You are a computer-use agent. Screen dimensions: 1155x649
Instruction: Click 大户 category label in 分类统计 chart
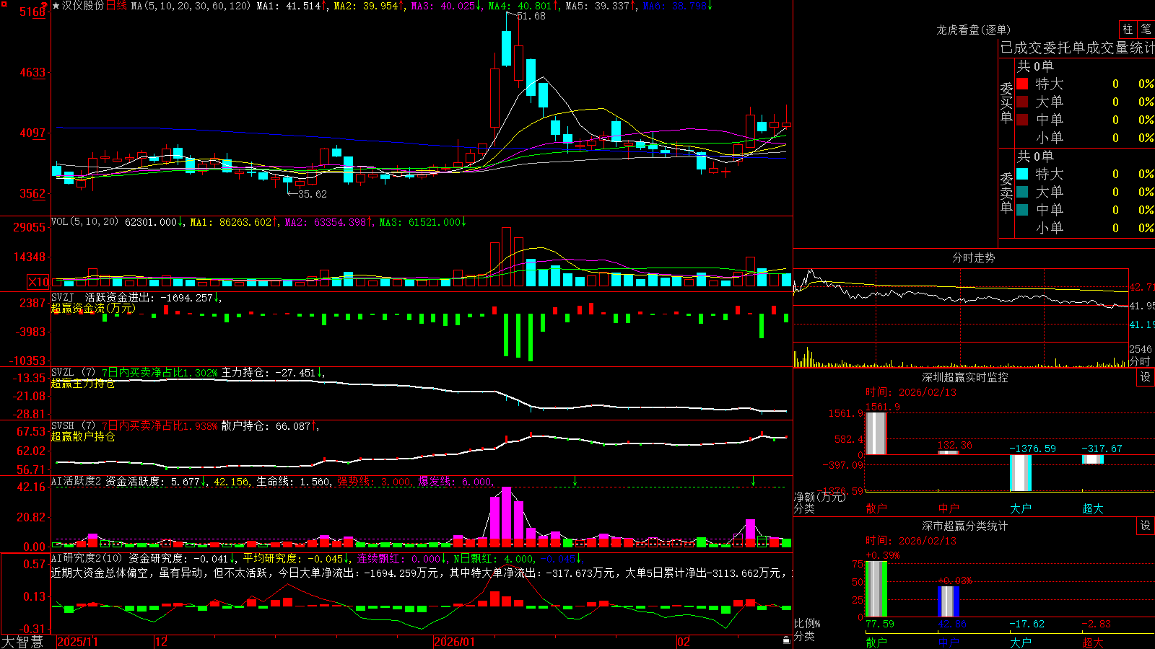(x=1021, y=643)
